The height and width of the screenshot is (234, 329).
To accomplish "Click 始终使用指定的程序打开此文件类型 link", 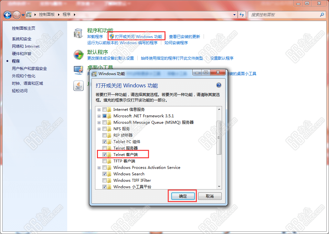I will click(172, 58).
